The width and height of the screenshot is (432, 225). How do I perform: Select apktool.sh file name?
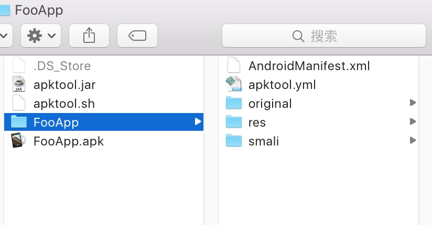click(64, 104)
